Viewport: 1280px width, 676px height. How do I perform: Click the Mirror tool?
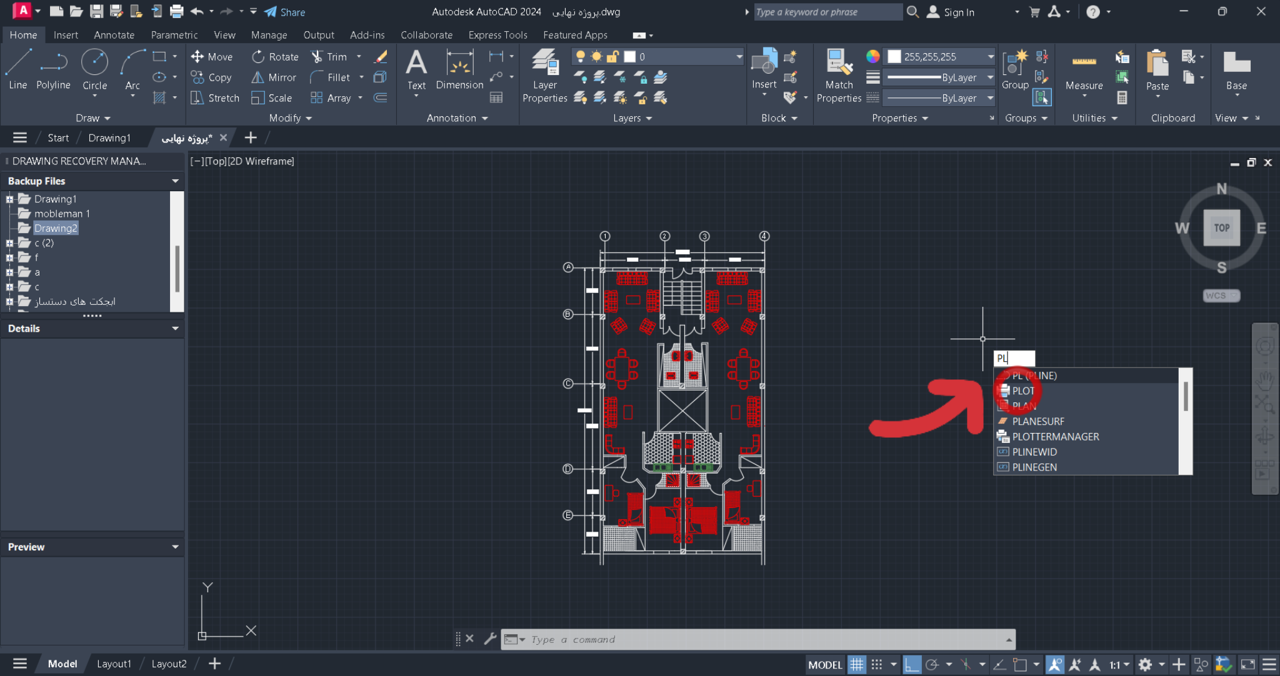tap(274, 77)
